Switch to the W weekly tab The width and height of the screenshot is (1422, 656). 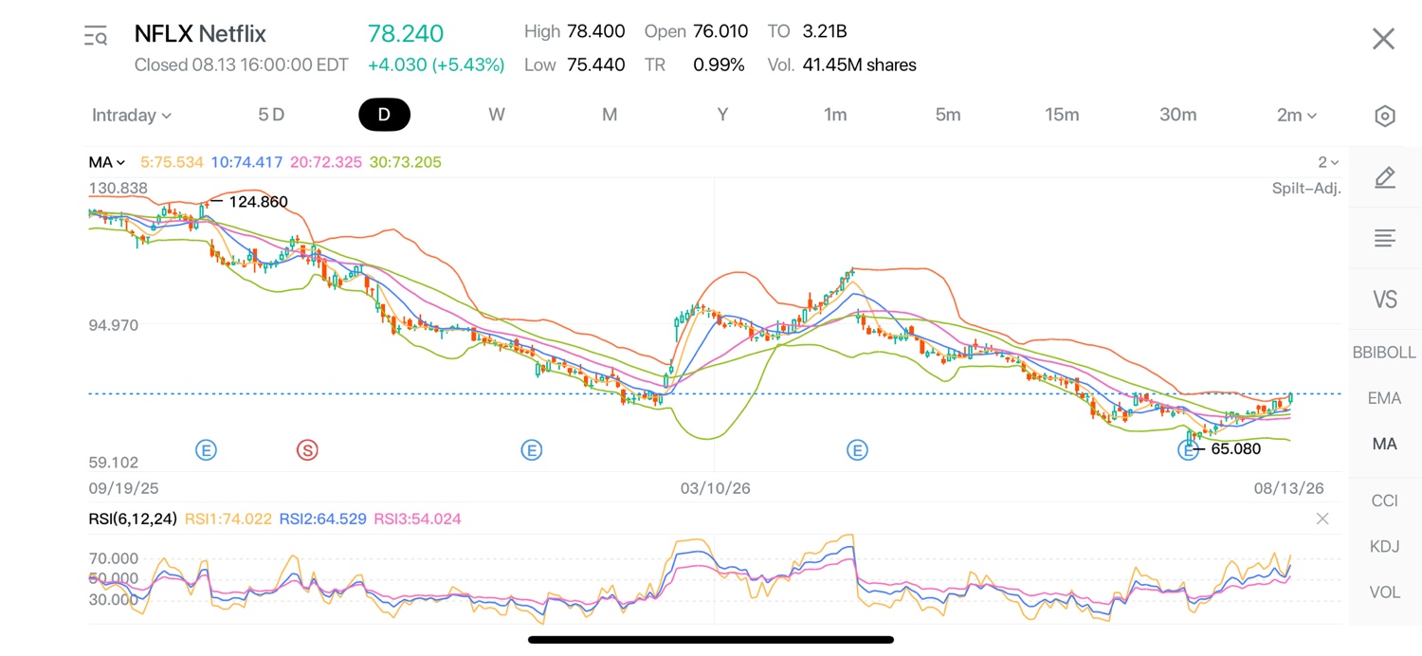point(497,115)
